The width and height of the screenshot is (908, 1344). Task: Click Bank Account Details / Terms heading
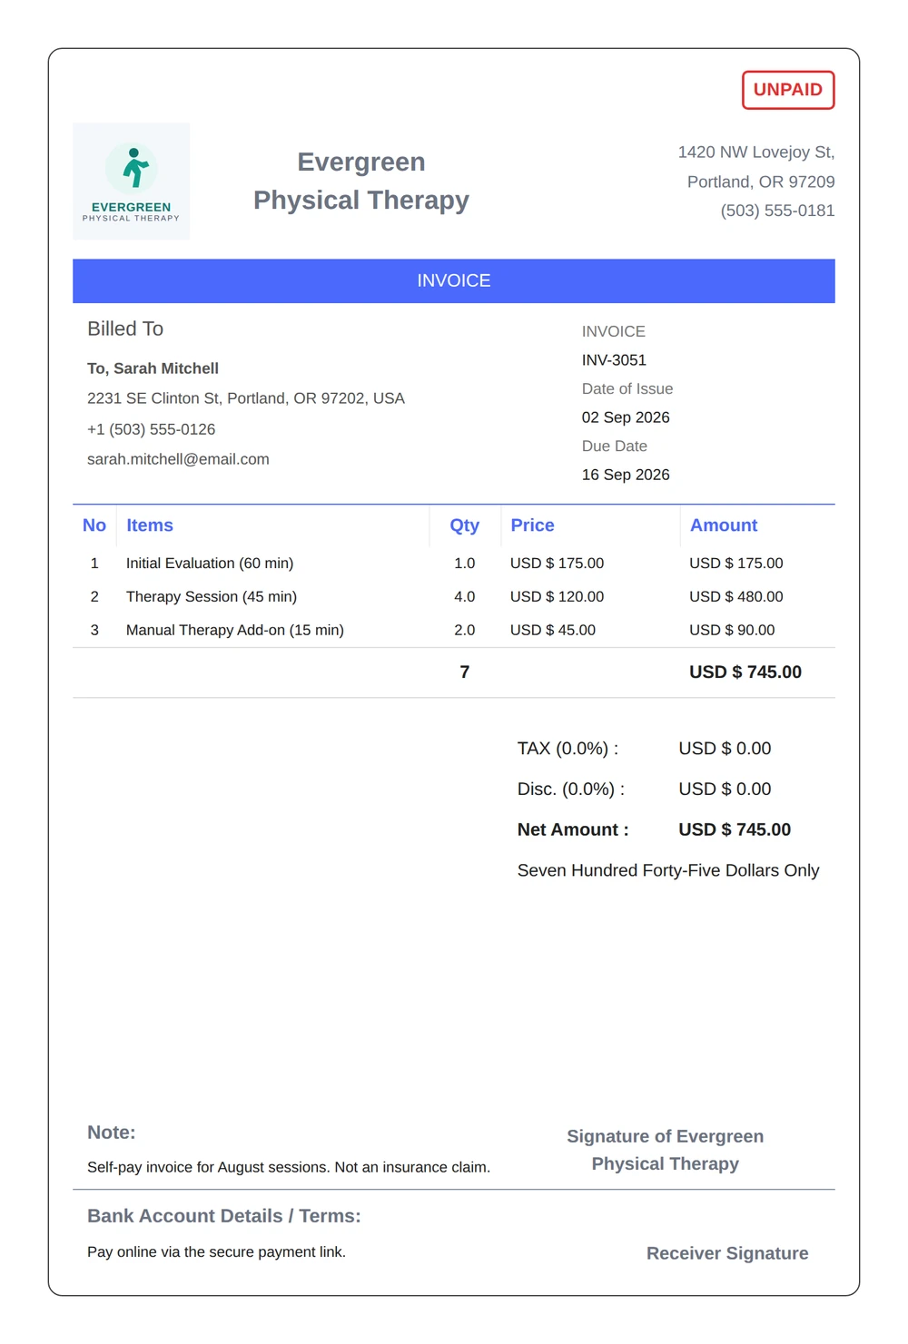coord(224,1217)
